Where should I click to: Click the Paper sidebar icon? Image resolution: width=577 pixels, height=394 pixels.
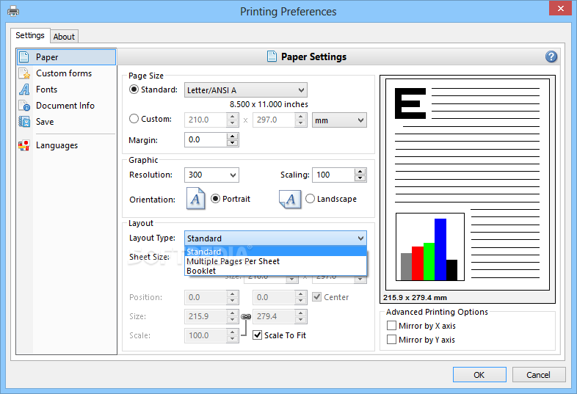click(x=24, y=57)
